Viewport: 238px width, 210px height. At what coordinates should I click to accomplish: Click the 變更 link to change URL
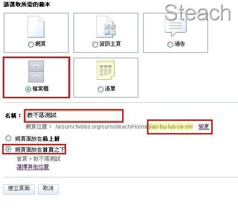point(204,126)
